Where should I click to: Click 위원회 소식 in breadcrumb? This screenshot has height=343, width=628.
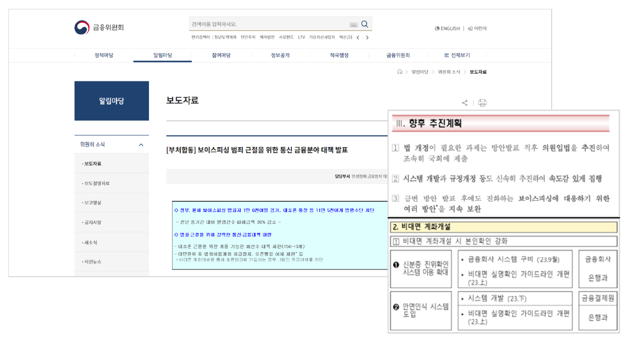449,72
